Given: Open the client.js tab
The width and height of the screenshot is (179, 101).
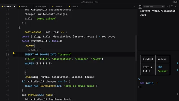Looking at the screenshot, I should [x=75, y=6].
